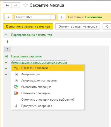The width and height of the screenshot is (111, 127).
Task: Choose Амортизация report menu item
Action: [48, 74]
